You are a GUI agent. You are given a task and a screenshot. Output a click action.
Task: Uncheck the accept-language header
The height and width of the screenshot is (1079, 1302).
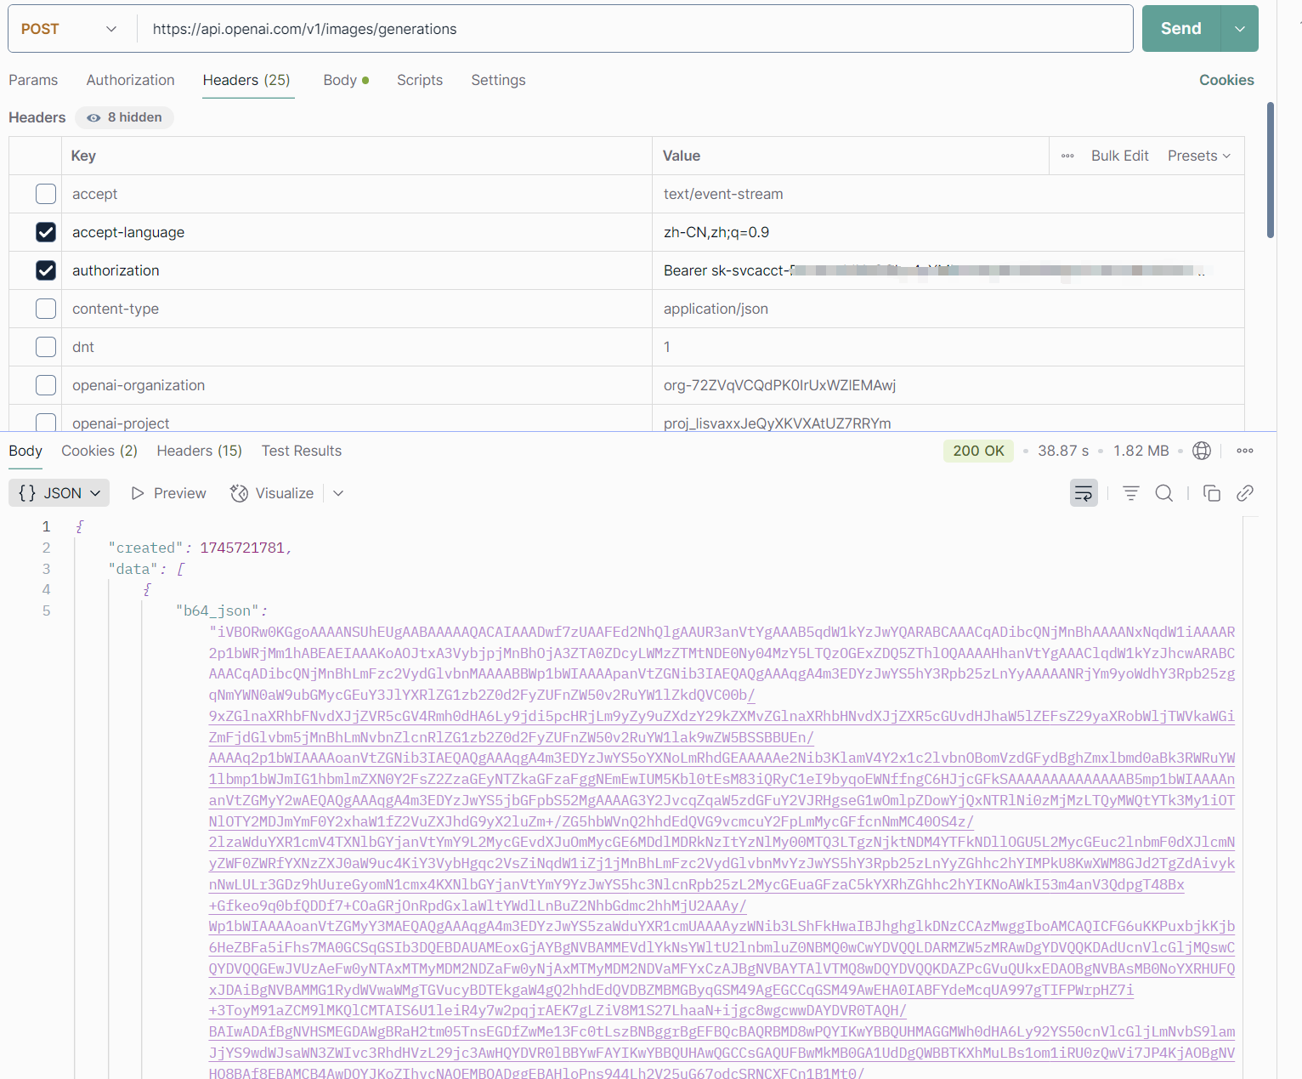[x=46, y=232]
